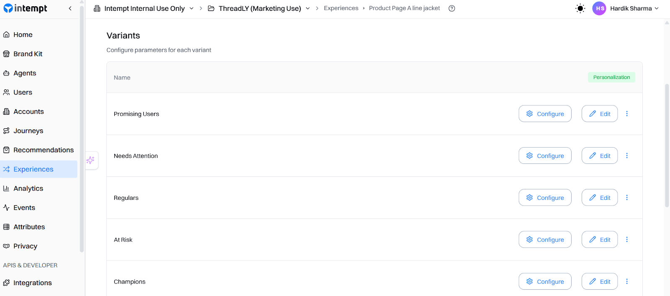Click the Name column header
The width and height of the screenshot is (670, 296).
coord(122,78)
